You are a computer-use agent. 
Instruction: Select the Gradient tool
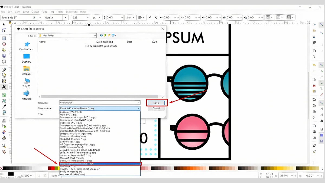[x=4, y=95]
